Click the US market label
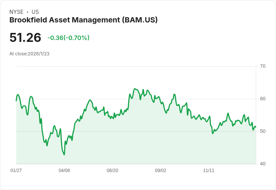Screen dimensions: 276x190 point(35,12)
